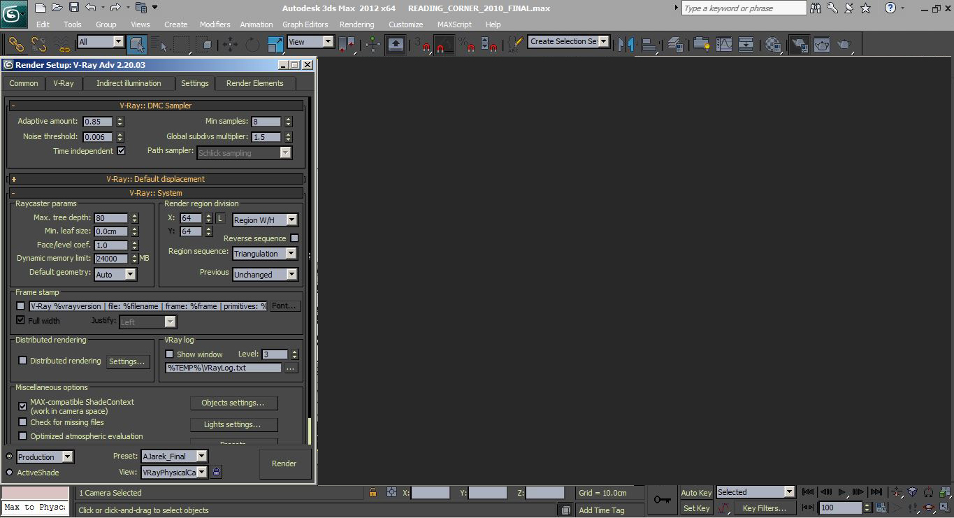Select the ActiveShade radio button

click(x=9, y=473)
